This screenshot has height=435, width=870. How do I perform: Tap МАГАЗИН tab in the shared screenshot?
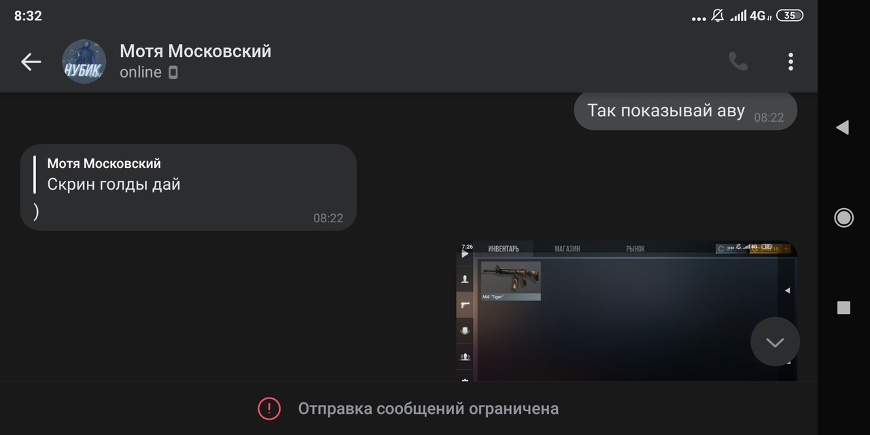[567, 249]
